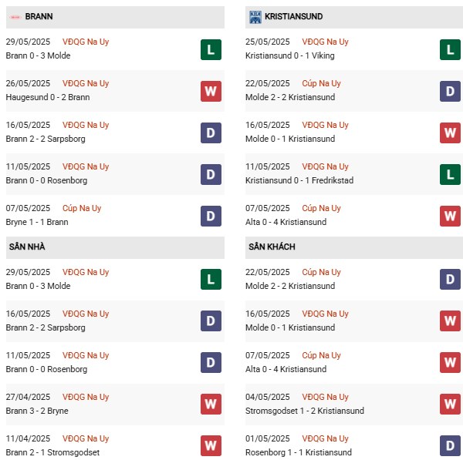Click D badge for Rosenborg 1-1 Kristiansund
The width and height of the screenshot is (463, 460).
(451, 445)
